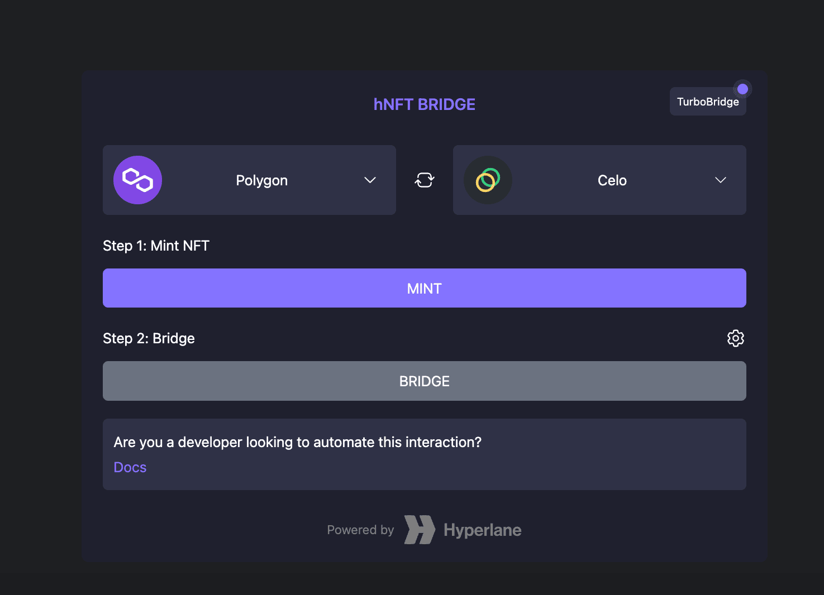Click the TurboBridge purple status dot
The height and width of the screenshot is (595, 824).
pyautogui.click(x=742, y=89)
